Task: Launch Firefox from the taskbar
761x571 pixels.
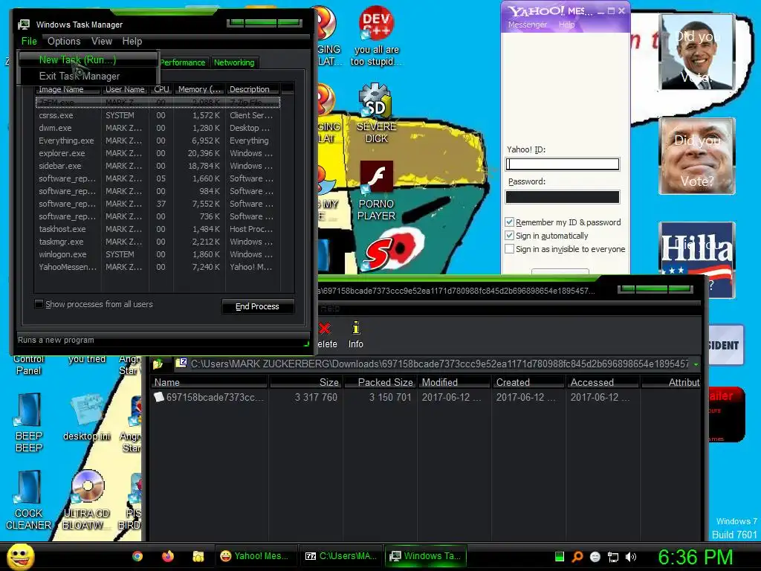Action: [x=168, y=556]
